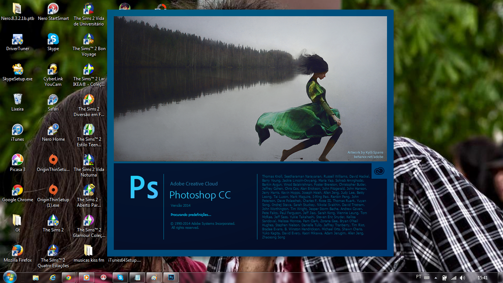Select the CyberLink YouCam shortcut
This screenshot has width=503, height=283.
(x=53, y=74)
